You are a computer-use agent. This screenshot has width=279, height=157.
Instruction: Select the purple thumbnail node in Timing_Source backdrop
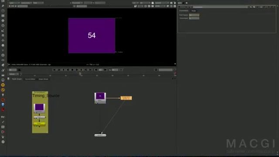point(39,108)
